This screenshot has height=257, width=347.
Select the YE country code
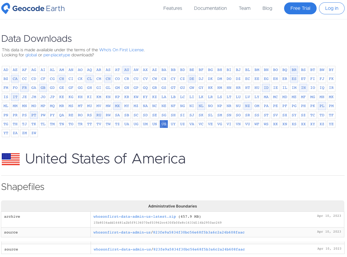(331, 124)
